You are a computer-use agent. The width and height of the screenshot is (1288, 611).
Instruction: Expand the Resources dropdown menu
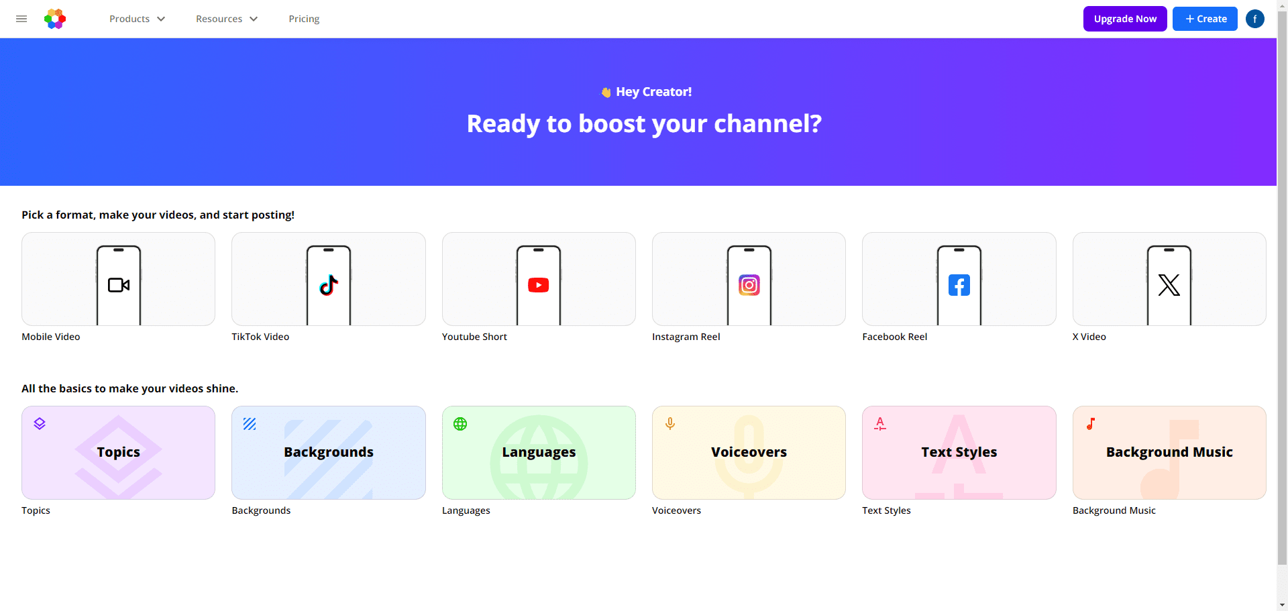[x=227, y=19]
